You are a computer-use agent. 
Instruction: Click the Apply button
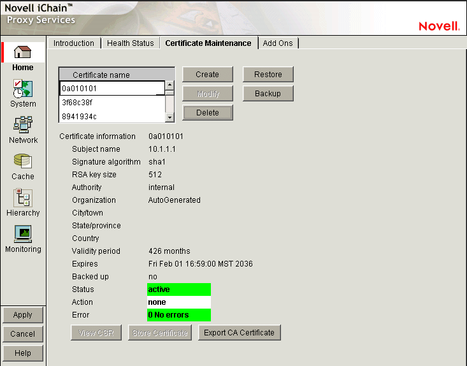(23, 315)
